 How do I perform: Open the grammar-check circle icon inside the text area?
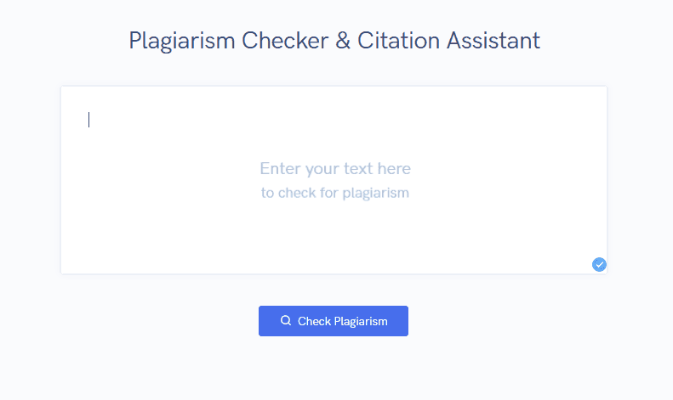click(599, 265)
